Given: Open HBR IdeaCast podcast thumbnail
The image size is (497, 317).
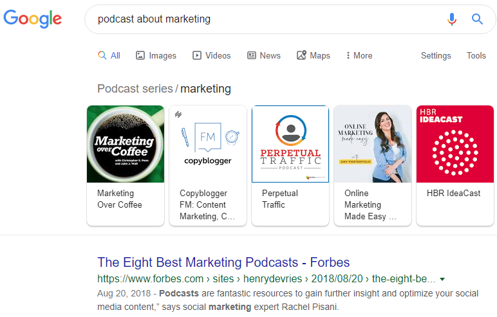Looking at the screenshot, I should 455,144.
